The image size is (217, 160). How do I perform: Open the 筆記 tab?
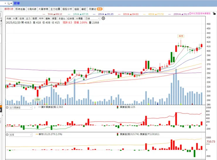click(84, 9)
